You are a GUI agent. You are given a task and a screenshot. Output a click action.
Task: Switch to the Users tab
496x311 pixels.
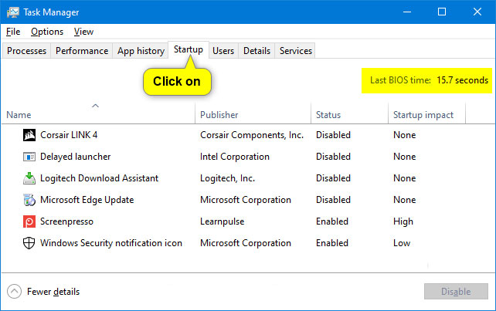coord(223,51)
